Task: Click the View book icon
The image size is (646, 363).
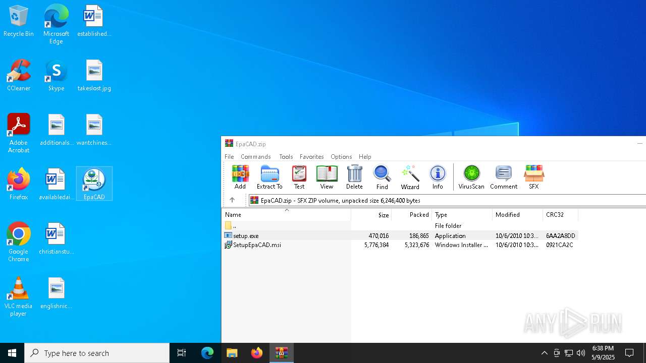Action: tap(327, 177)
